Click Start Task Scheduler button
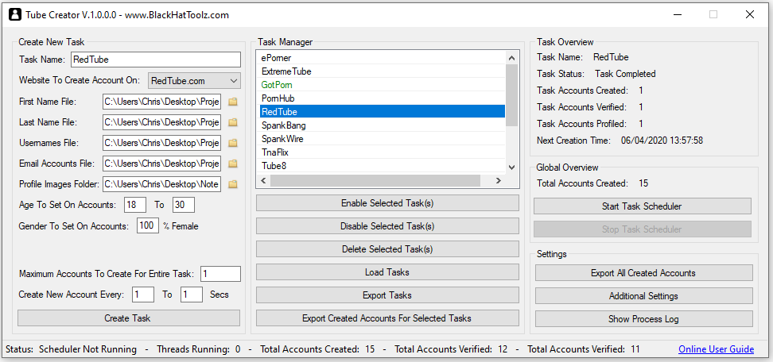 point(642,206)
